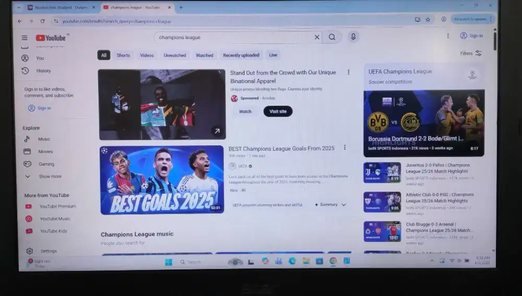
Task: Open File Explorer from taskbar
Action: (306, 261)
